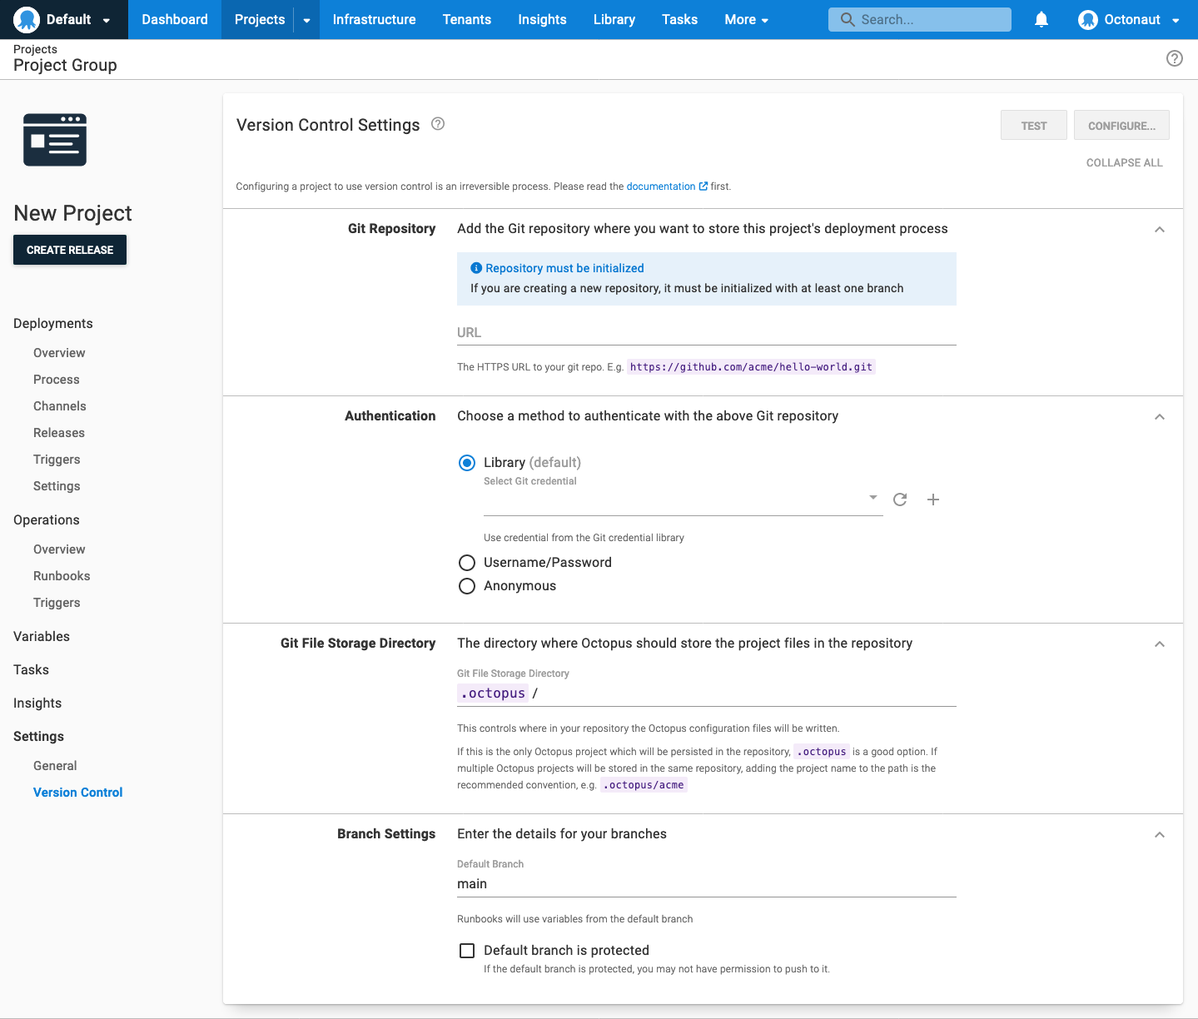Click the URL input field for the Git repo
The image size is (1198, 1019).
706,332
